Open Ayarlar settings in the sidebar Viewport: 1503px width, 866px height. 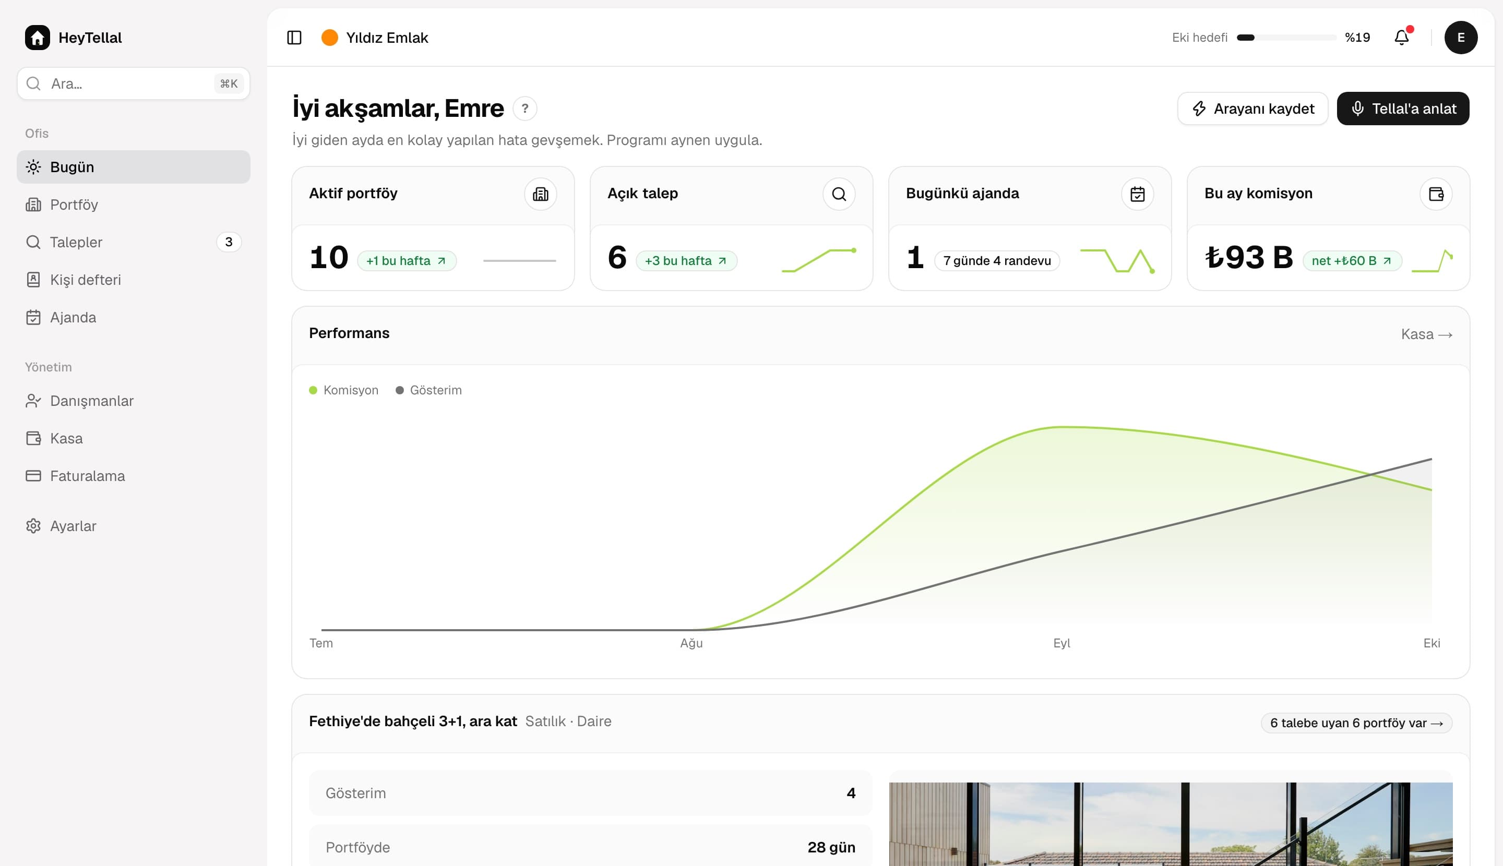click(x=133, y=526)
